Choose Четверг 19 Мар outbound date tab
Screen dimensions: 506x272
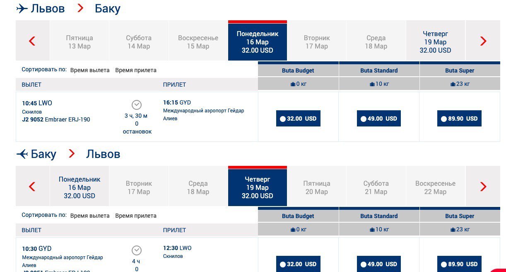point(435,42)
